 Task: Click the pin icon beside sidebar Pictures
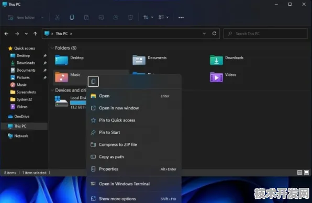click(45, 77)
